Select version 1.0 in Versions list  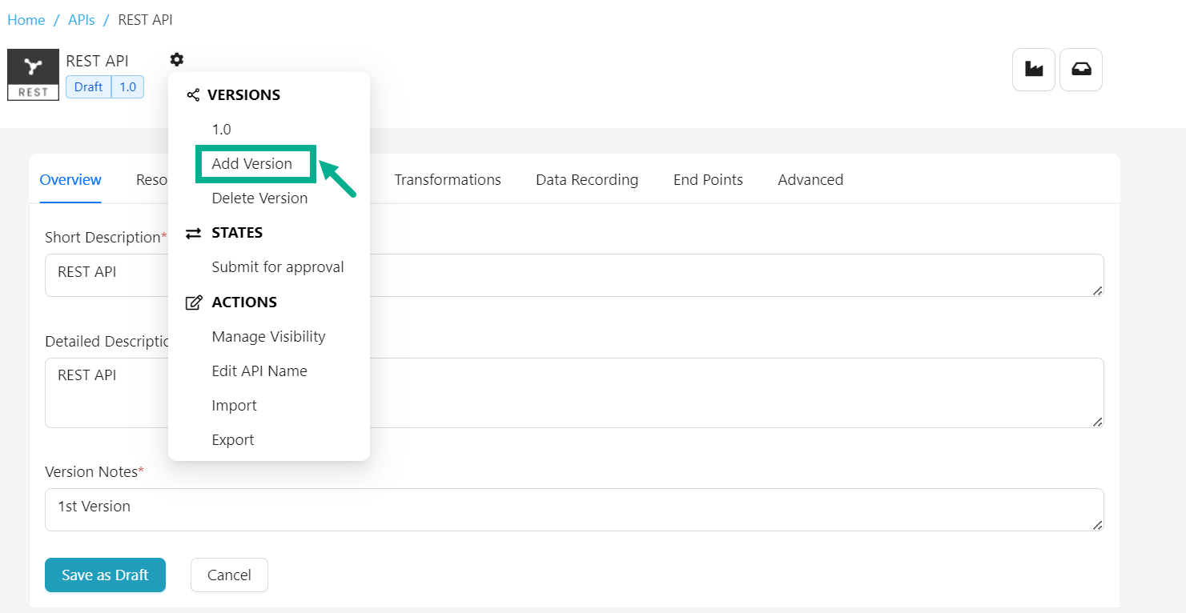221,130
